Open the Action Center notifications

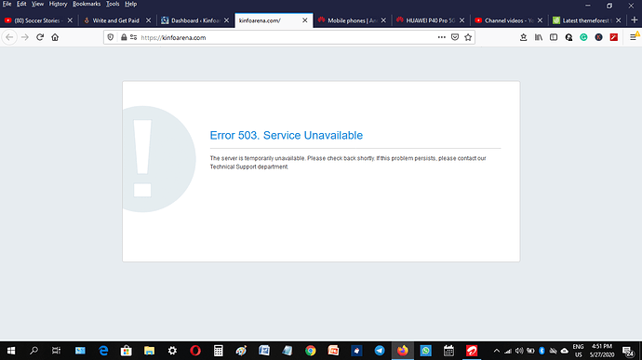(628, 351)
